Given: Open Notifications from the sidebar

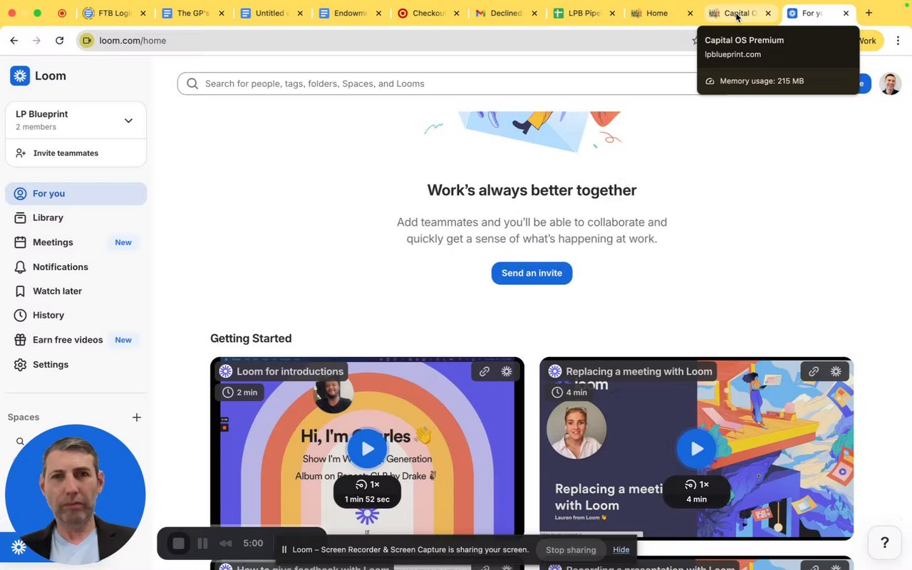Looking at the screenshot, I should tap(76, 266).
